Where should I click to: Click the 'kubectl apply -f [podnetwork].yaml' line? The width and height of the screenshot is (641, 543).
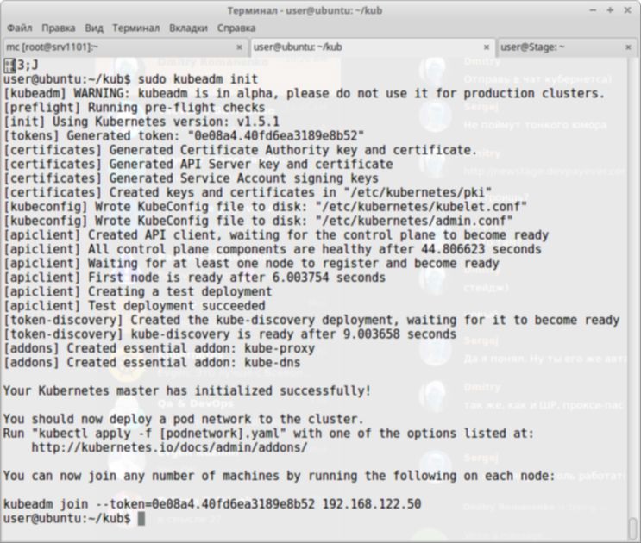pyautogui.click(x=268, y=433)
